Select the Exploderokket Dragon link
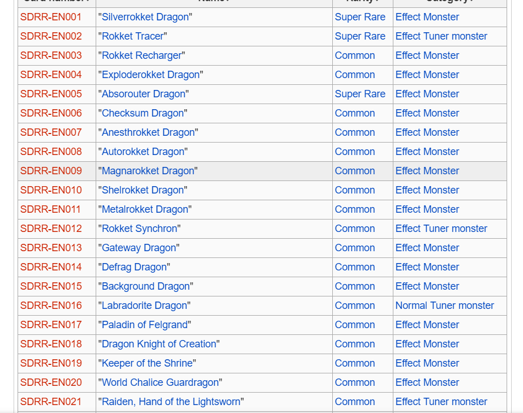 click(x=151, y=75)
